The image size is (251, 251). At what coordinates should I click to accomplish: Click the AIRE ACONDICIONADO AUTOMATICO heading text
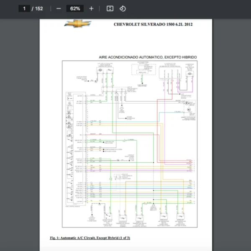pyautogui.click(x=130, y=57)
